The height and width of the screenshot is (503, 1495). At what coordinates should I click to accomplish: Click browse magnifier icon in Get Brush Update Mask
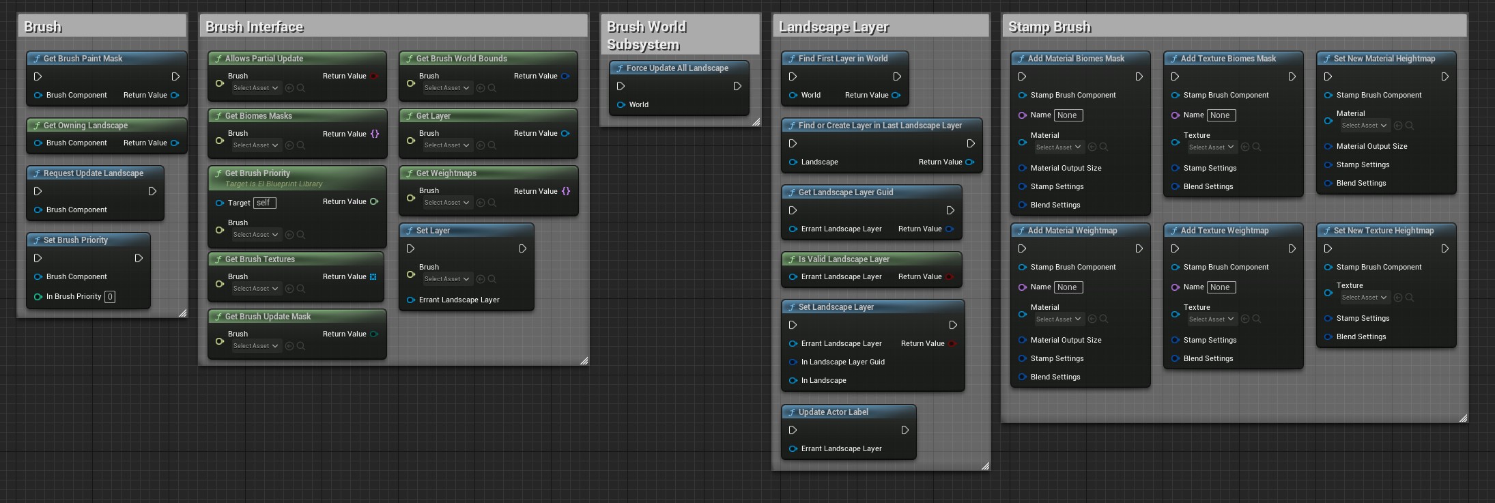tap(301, 346)
